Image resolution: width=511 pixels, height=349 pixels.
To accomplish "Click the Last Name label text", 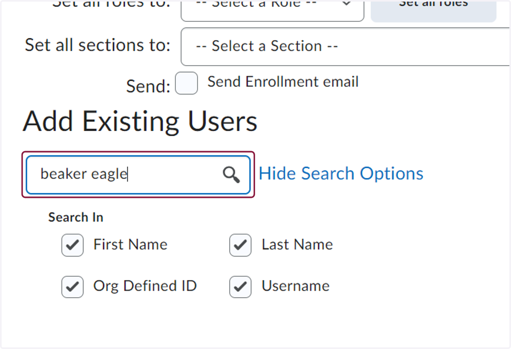I will (x=297, y=245).
